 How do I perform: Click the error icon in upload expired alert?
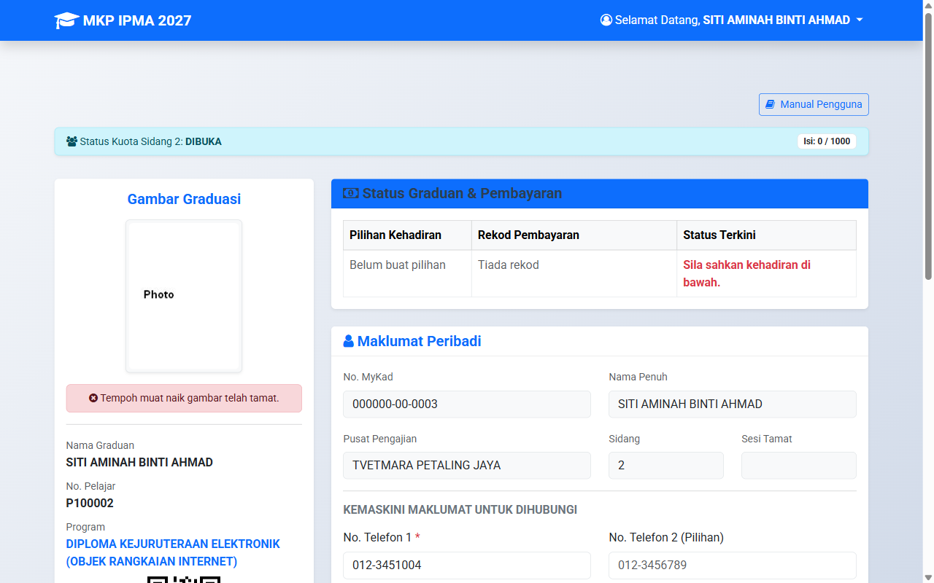pos(93,398)
